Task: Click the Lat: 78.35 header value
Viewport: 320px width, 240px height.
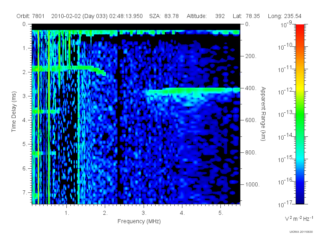Action: [246, 16]
